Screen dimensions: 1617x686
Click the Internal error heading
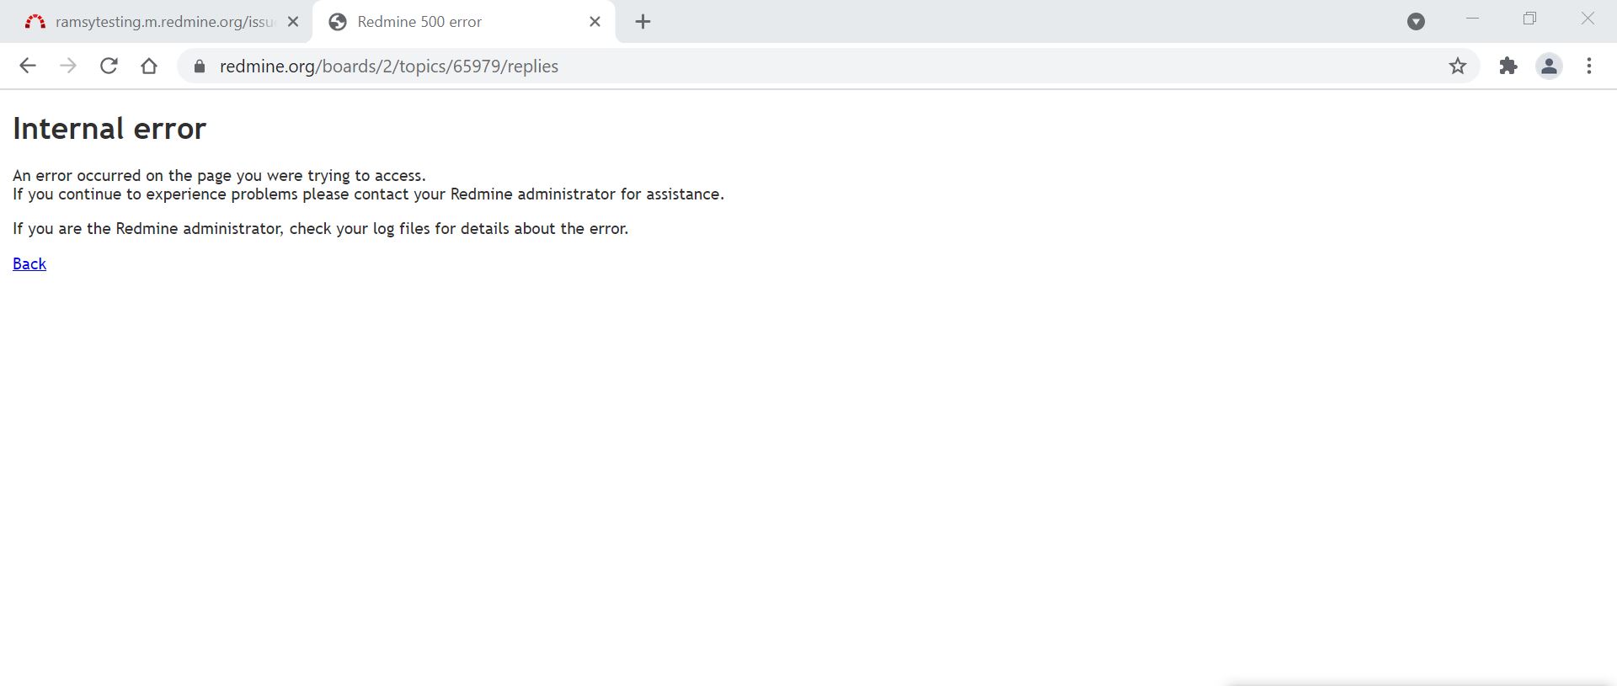click(x=109, y=129)
